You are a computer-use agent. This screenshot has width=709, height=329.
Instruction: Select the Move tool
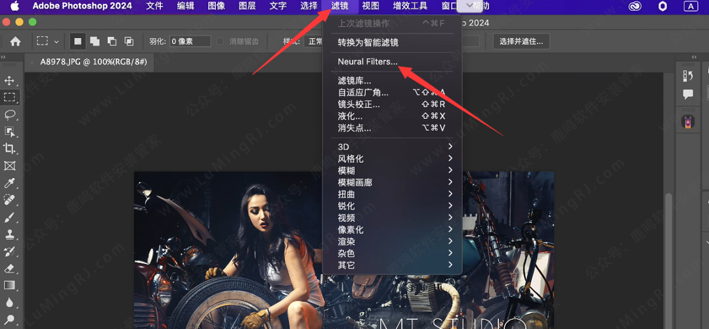(x=9, y=81)
